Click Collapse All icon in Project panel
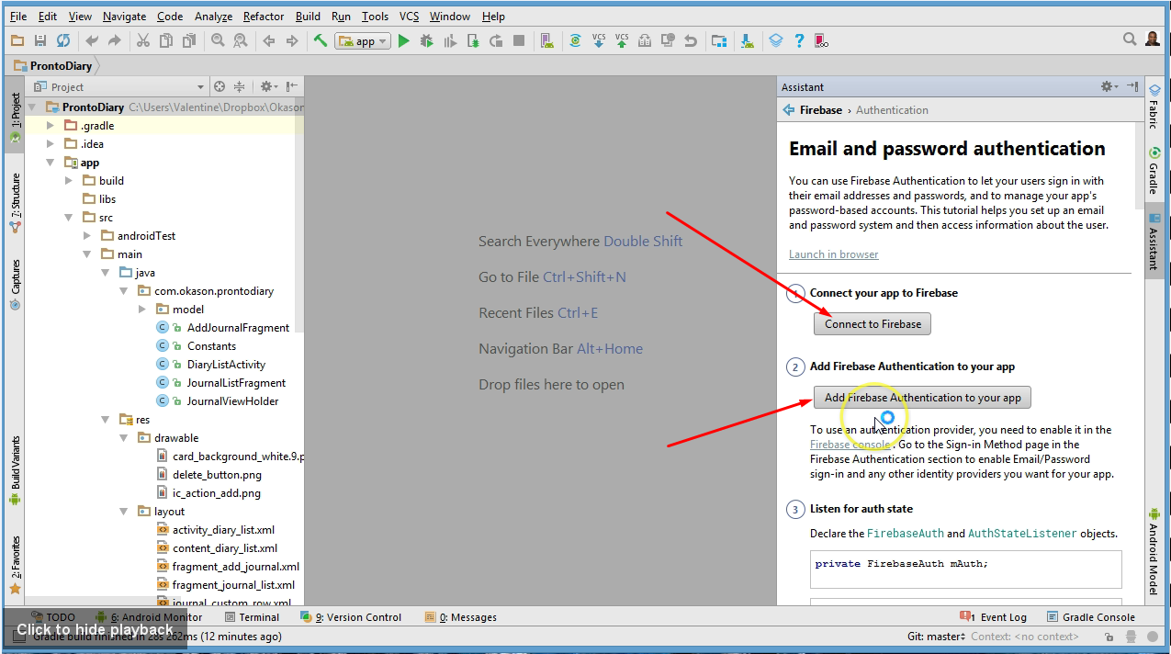This screenshot has width=1171, height=654. tap(240, 86)
